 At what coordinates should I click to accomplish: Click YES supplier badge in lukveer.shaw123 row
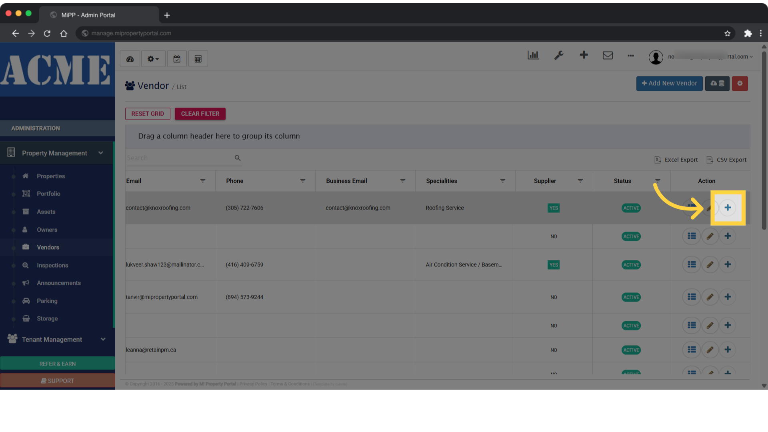pos(554,265)
